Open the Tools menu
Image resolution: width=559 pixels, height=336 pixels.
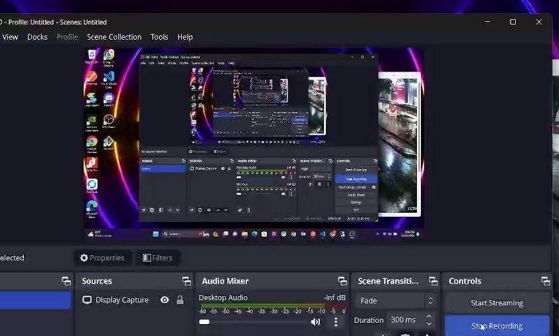[159, 37]
